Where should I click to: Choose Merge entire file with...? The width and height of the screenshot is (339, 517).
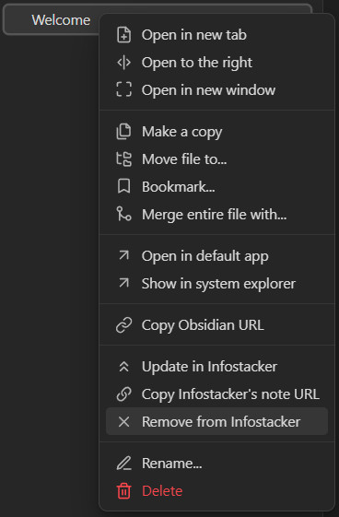point(216,215)
